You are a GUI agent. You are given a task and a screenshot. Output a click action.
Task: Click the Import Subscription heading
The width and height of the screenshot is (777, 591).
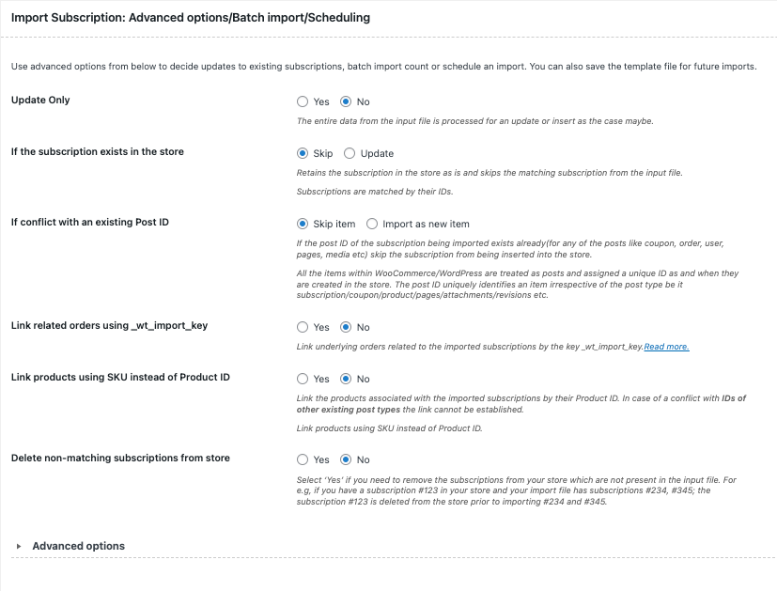coord(190,17)
